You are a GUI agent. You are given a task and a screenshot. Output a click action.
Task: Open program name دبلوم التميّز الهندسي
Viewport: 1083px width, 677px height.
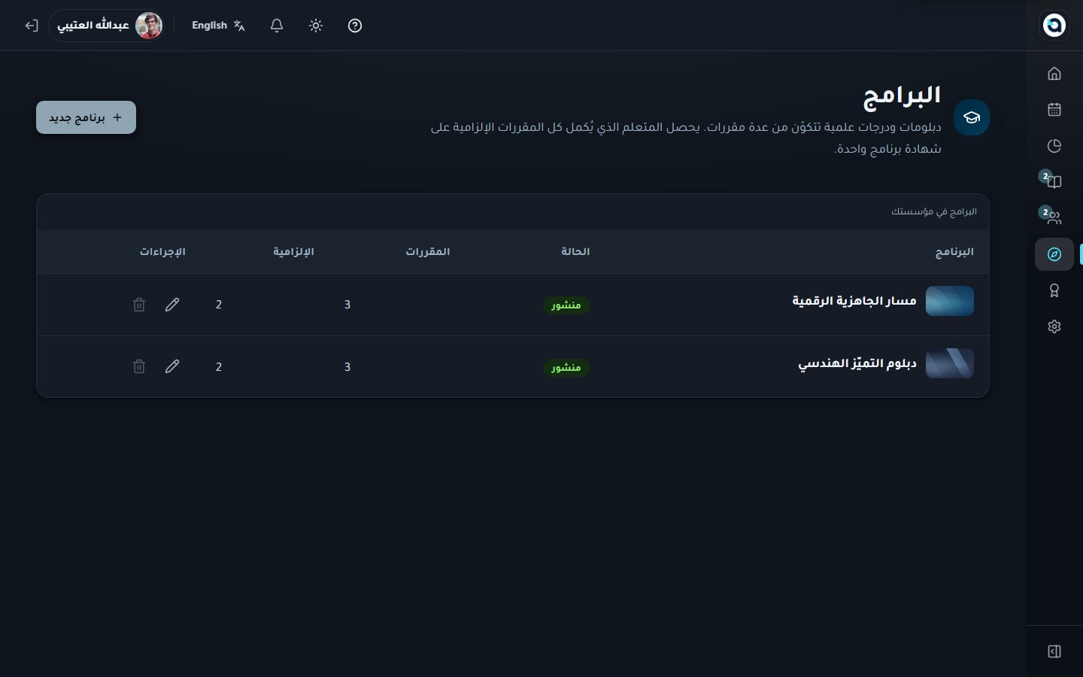857,363
